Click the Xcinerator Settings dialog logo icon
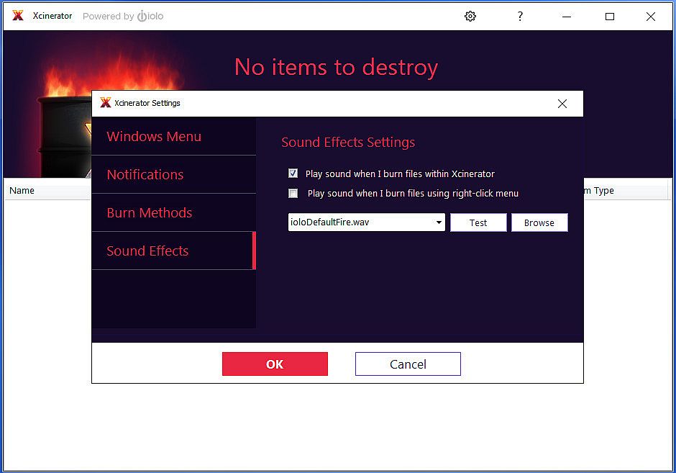Screen dimensions: 676x473 coord(106,103)
